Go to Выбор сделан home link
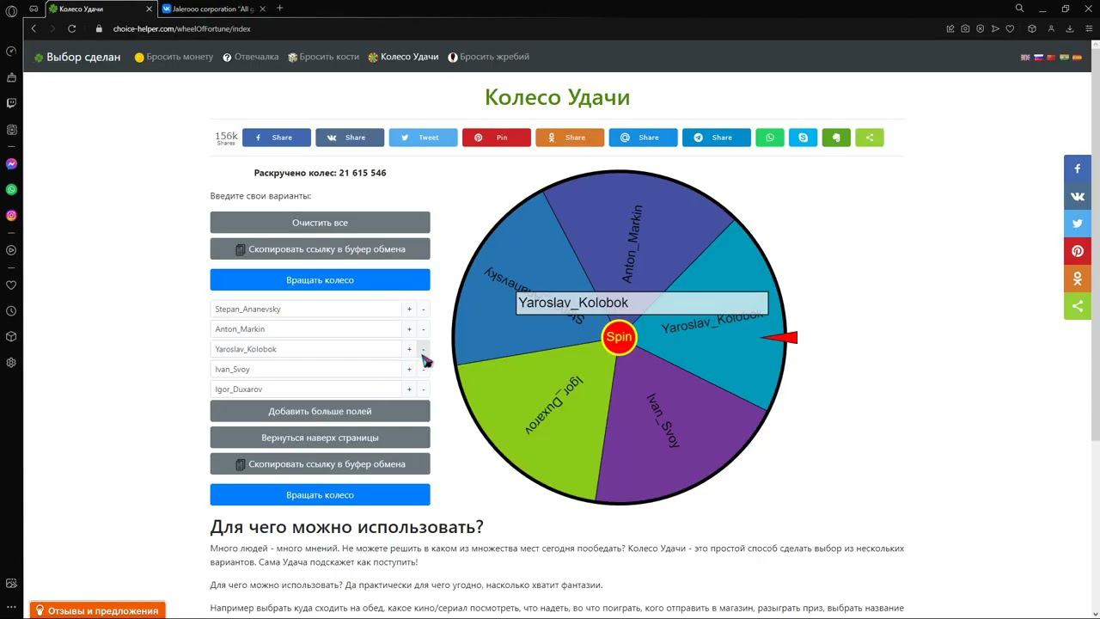The width and height of the screenshot is (1100, 619). tap(77, 57)
